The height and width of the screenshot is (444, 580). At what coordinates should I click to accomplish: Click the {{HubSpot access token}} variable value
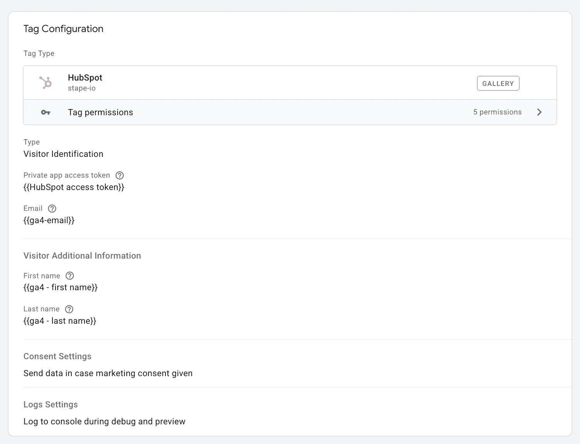74,187
